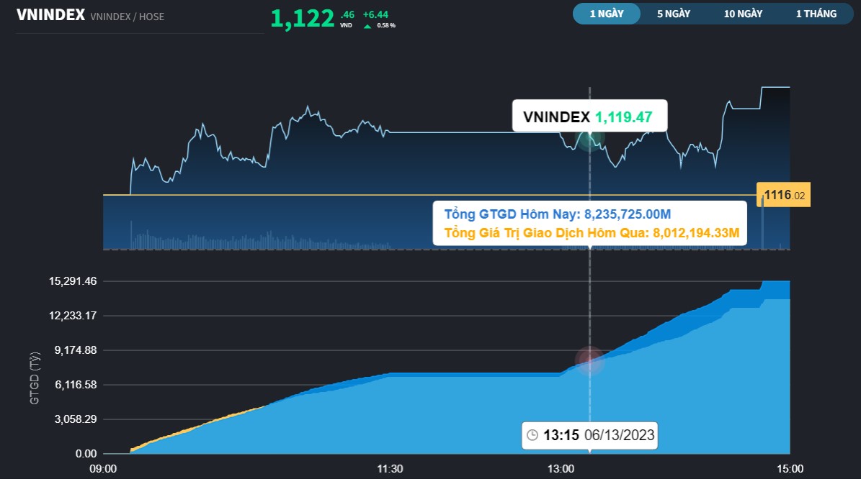Click the VND currency label
The image size is (861, 479).
346,24
